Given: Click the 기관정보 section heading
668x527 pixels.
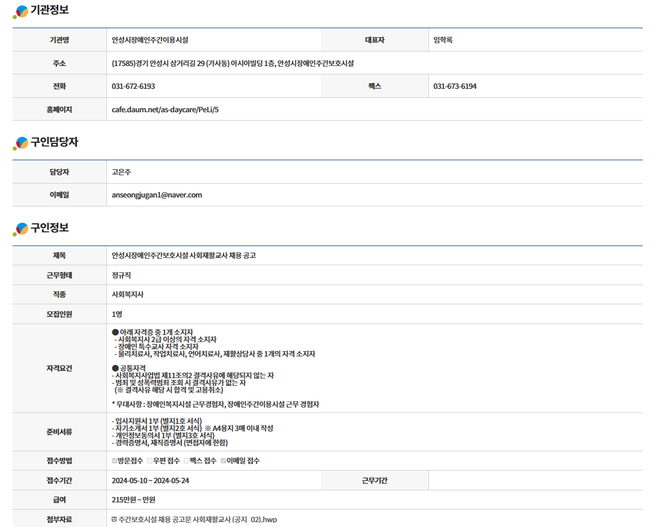Looking at the screenshot, I should coord(49,10).
